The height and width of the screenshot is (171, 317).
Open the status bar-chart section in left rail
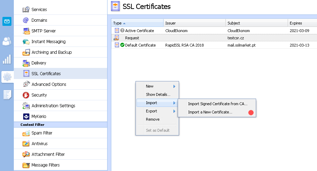(7, 60)
